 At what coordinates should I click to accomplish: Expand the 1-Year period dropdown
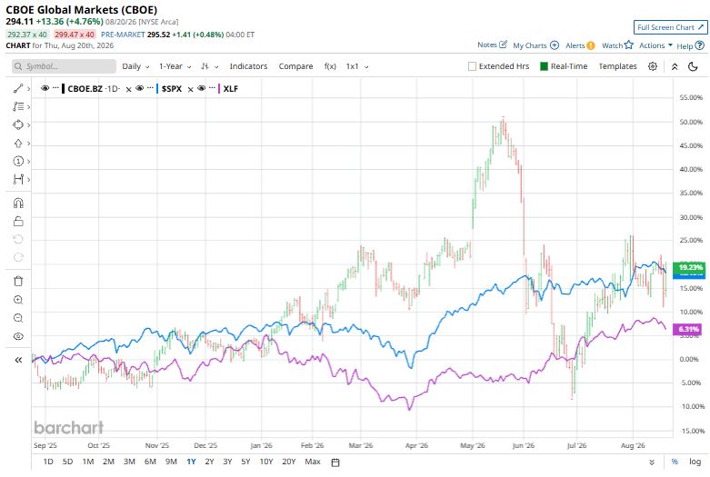175,66
